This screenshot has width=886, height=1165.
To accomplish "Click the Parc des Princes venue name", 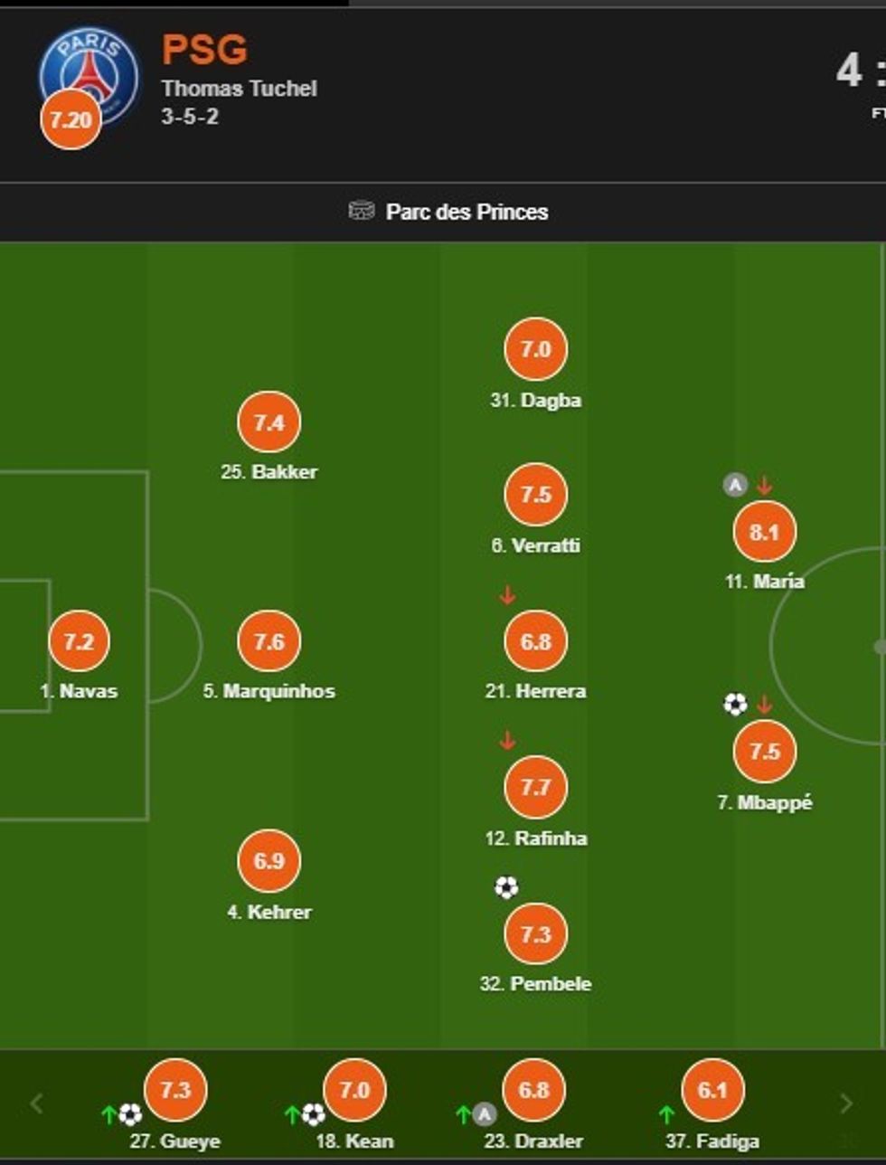I will coord(467,212).
